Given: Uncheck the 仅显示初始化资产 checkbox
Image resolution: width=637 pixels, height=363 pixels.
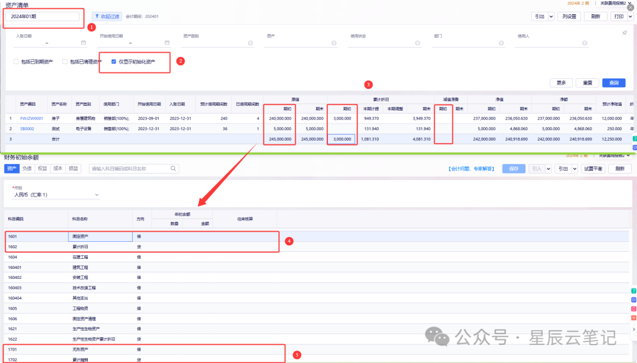Looking at the screenshot, I should [114, 62].
